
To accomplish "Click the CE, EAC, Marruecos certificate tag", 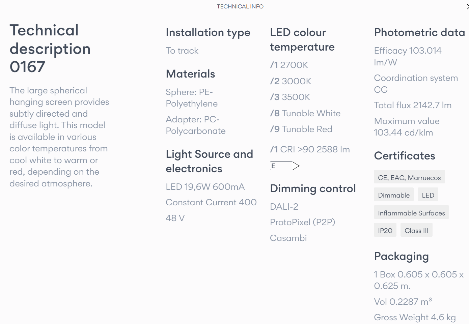I will coord(409,177).
